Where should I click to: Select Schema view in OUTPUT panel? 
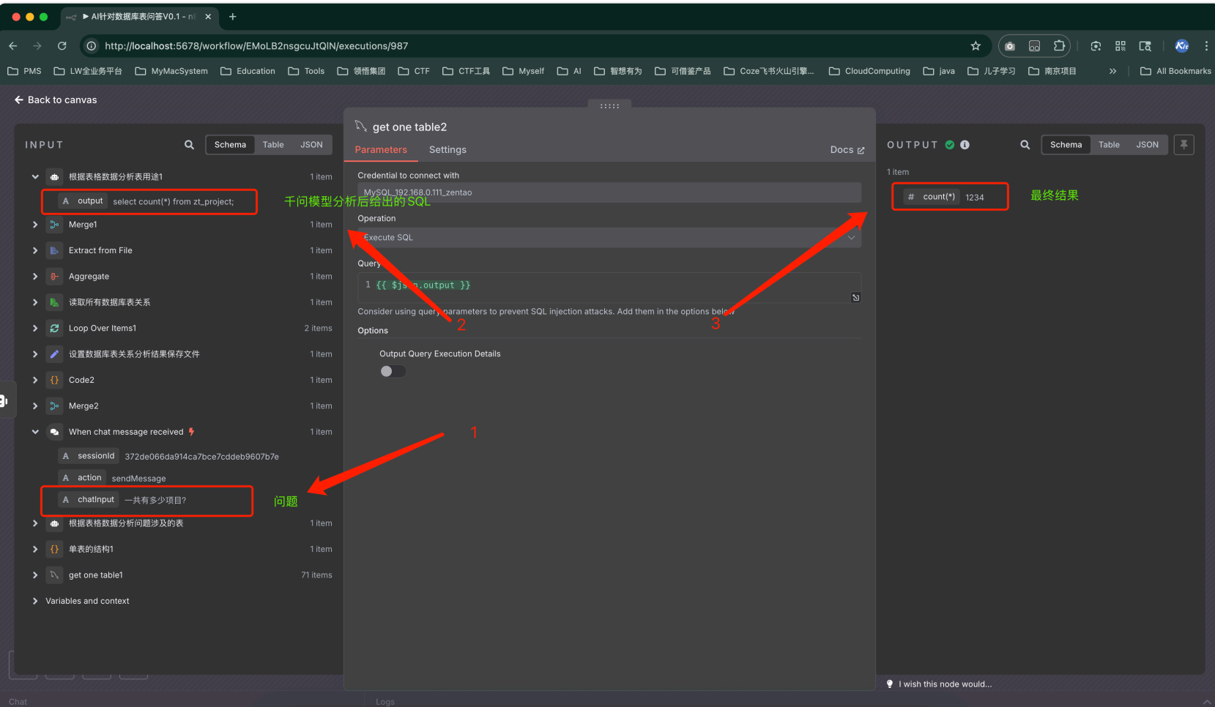pyautogui.click(x=1066, y=145)
